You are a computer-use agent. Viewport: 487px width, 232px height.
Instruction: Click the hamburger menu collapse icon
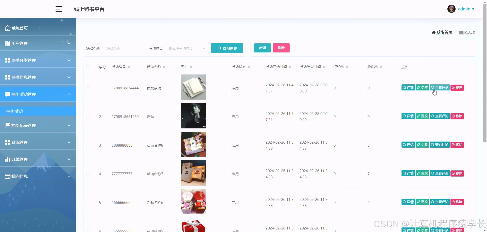[x=59, y=9]
